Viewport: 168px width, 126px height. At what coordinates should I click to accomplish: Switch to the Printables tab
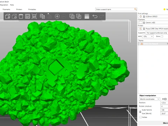click(32, 9)
